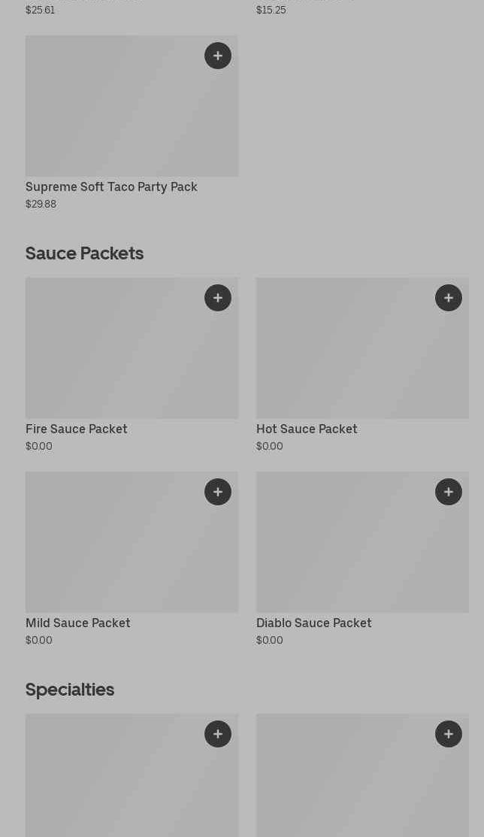Add first Specialties item with plus icon

tap(218, 734)
